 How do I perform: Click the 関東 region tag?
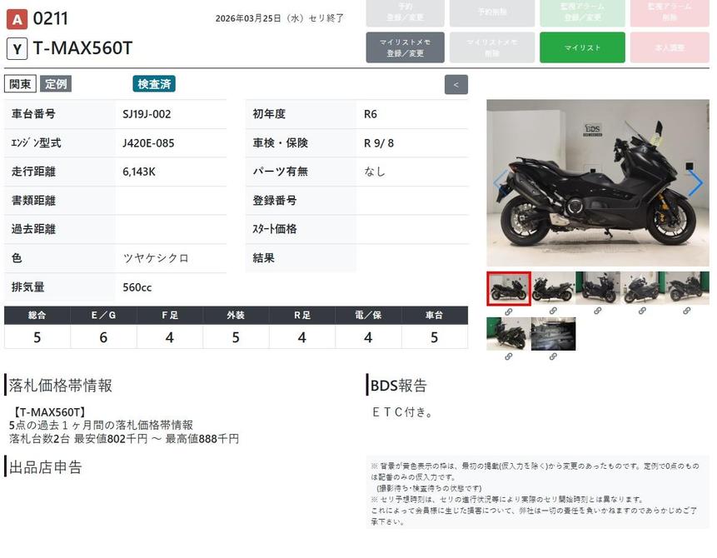[20, 84]
